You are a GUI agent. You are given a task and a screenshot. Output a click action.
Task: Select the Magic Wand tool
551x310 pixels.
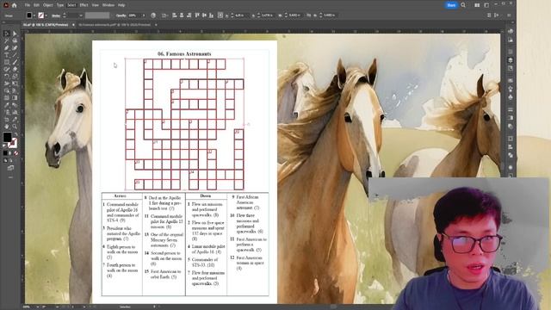pyautogui.click(x=6, y=40)
